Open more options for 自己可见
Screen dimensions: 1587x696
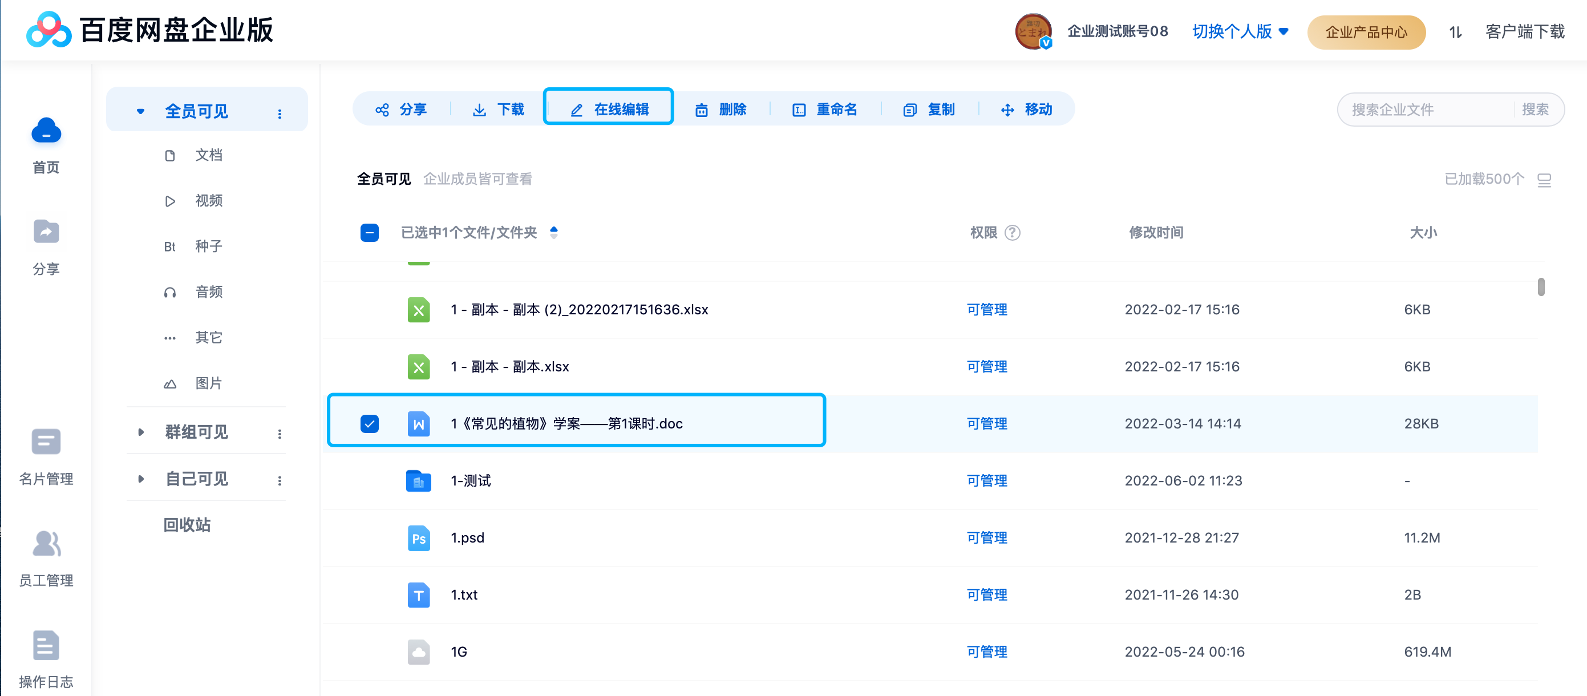pos(280,480)
